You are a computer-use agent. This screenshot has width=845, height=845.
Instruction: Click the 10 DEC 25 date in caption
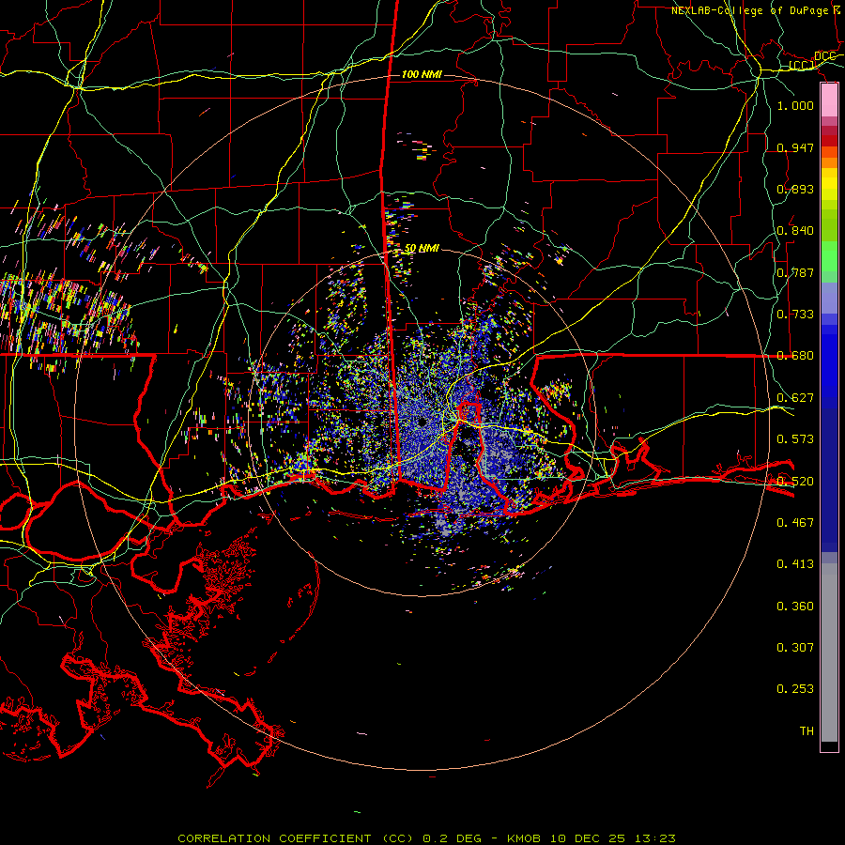(588, 838)
